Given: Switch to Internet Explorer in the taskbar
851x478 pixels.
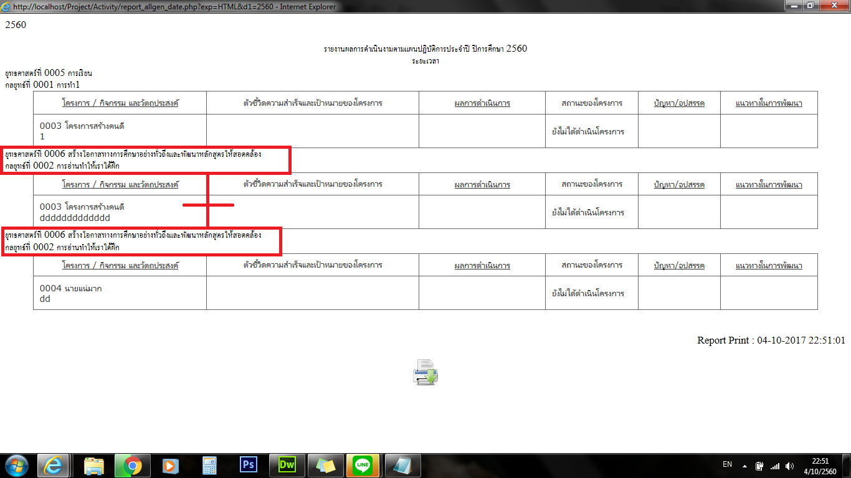Looking at the screenshot, I should pyautogui.click(x=53, y=465).
